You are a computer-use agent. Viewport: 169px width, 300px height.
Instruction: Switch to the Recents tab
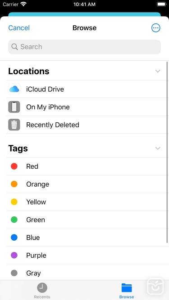tap(42, 290)
